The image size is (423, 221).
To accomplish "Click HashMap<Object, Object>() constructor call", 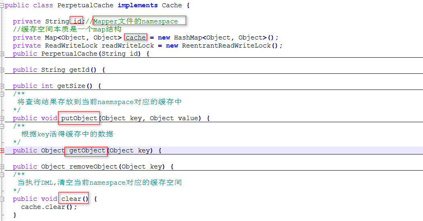I will [x=224, y=38].
